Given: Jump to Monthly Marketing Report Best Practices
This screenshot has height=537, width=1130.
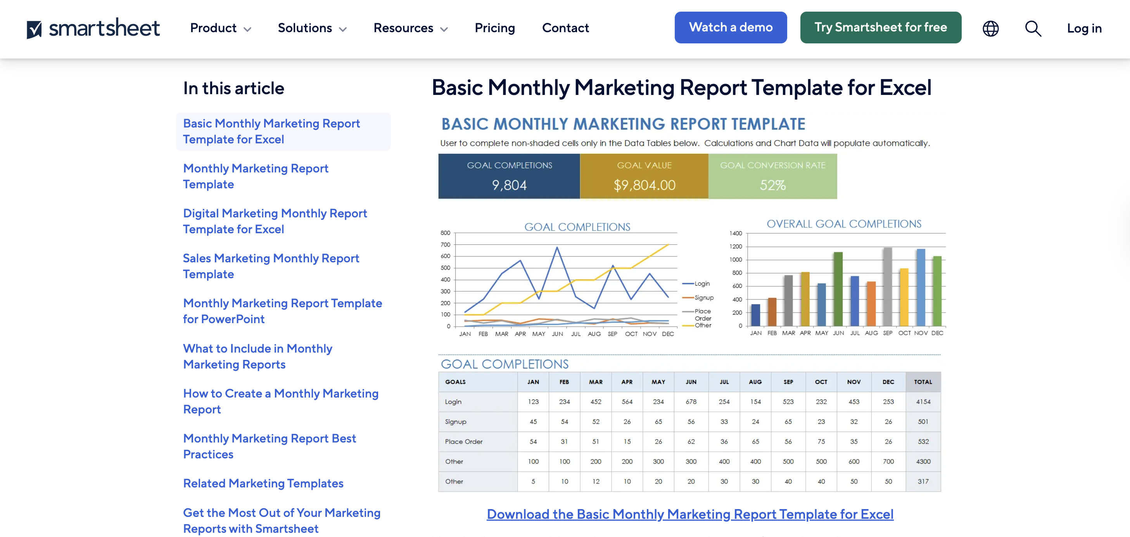Looking at the screenshot, I should pos(270,446).
